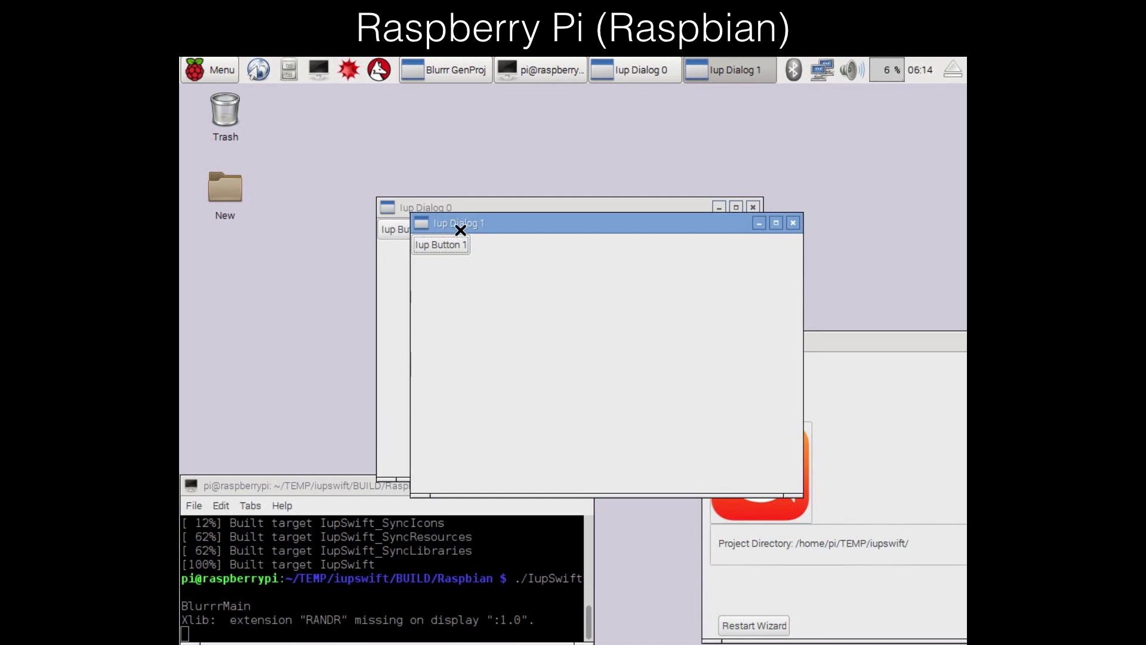Click the Restart Wizard button
Viewport: 1146px width, 645px height.
coord(754,626)
